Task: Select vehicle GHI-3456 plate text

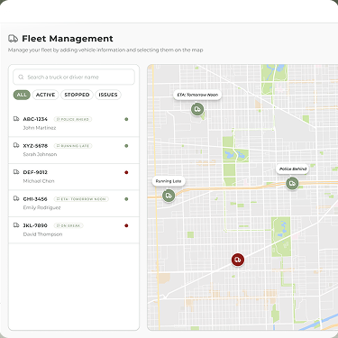Action: (x=35, y=199)
